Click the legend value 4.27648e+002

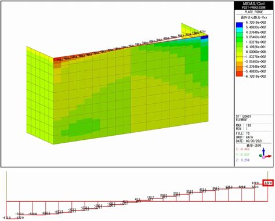pyautogui.click(x=256, y=32)
